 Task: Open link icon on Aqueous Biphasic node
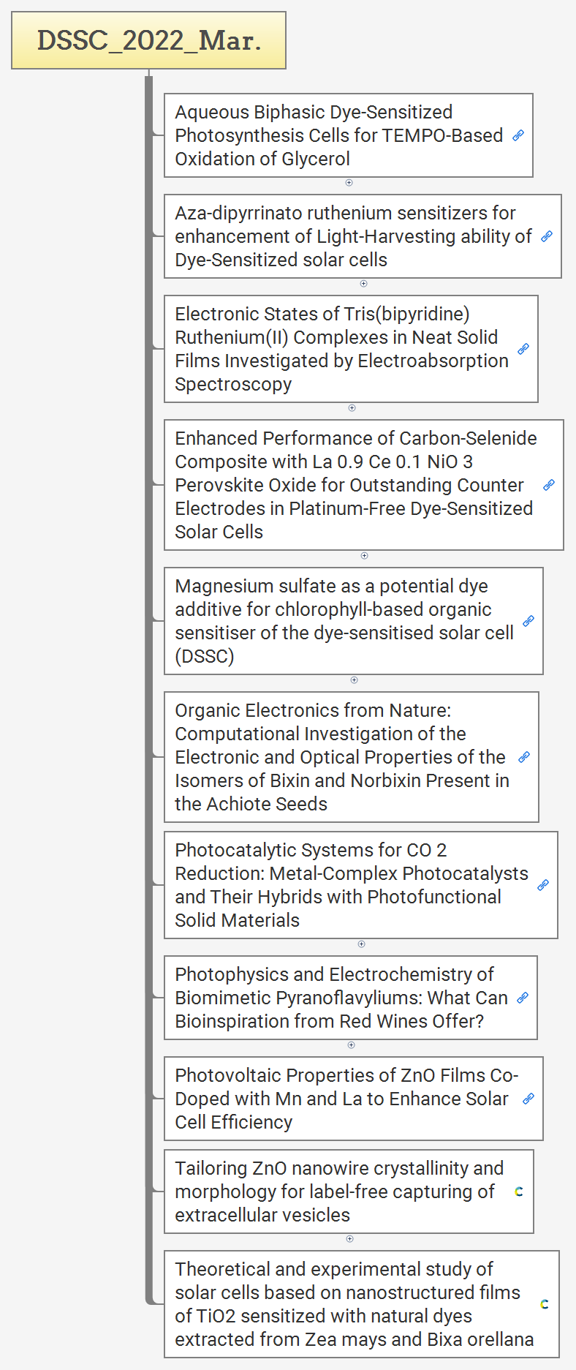[x=518, y=135]
